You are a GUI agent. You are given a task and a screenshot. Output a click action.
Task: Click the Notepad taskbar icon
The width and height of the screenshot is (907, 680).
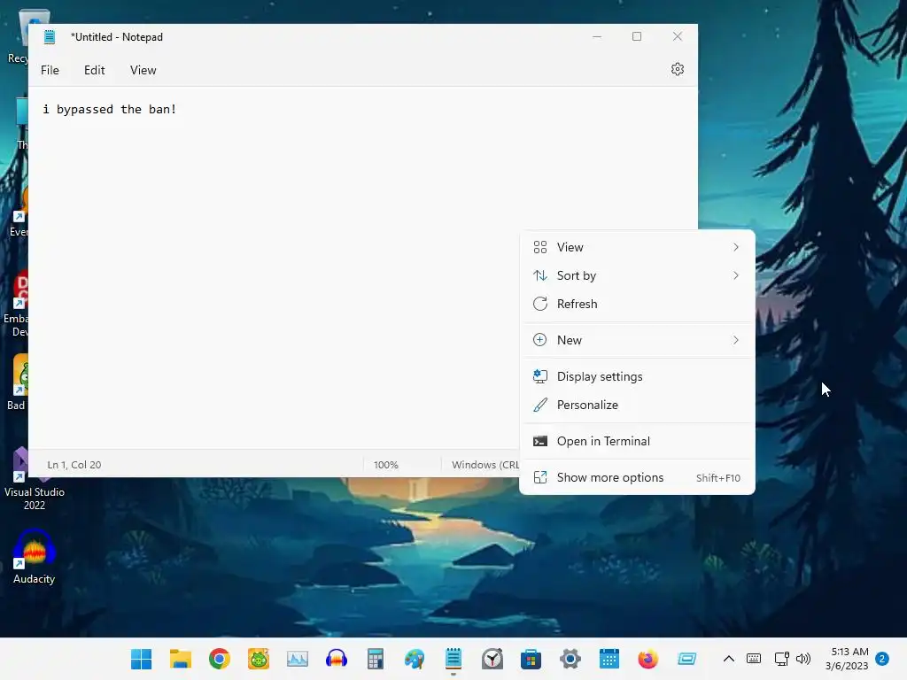pyautogui.click(x=453, y=659)
